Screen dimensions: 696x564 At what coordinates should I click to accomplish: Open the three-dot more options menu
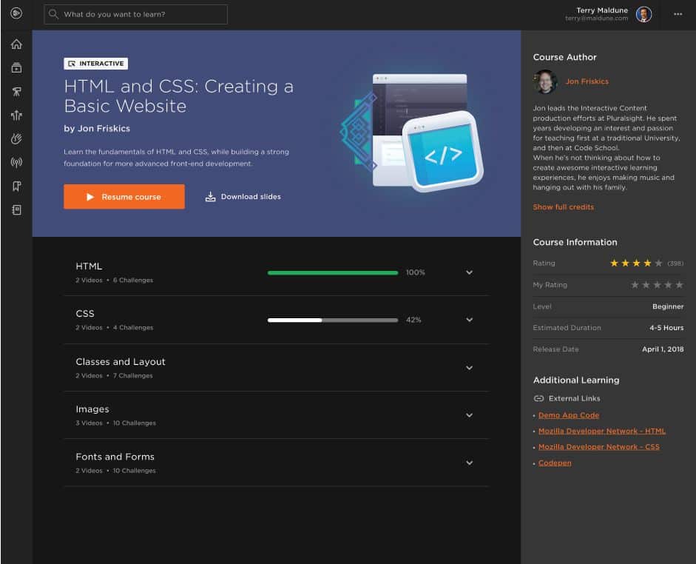coord(678,14)
